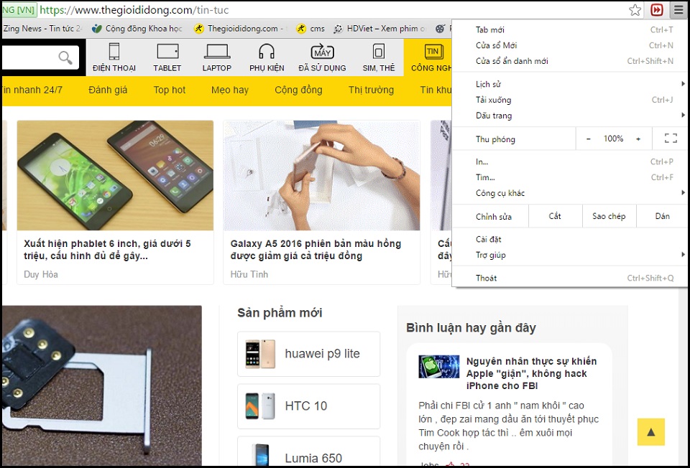Open the huawei p9 lite product
690x468 pixels.
tap(308, 354)
